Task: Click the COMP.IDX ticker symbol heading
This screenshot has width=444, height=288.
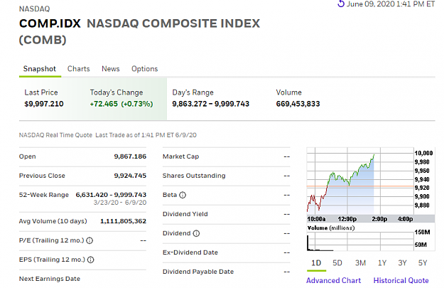Action: click(x=50, y=23)
